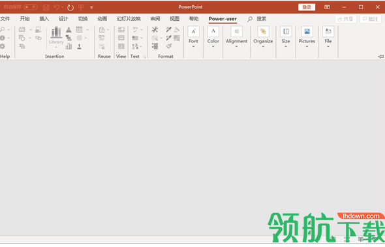Switch to the 插入 tab
385x247 pixels.
point(44,19)
